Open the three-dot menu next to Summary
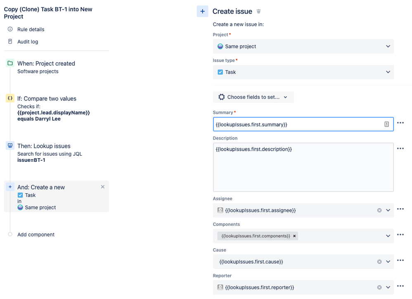 [x=400, y=123]
